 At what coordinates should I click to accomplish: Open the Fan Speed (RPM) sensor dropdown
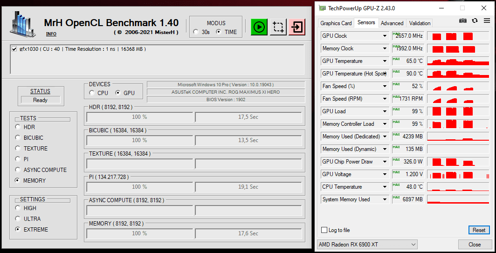[385, 99]
